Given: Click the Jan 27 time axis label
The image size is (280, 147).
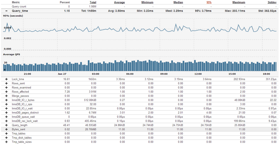Looking at the screenshot, I should [62, 74].
